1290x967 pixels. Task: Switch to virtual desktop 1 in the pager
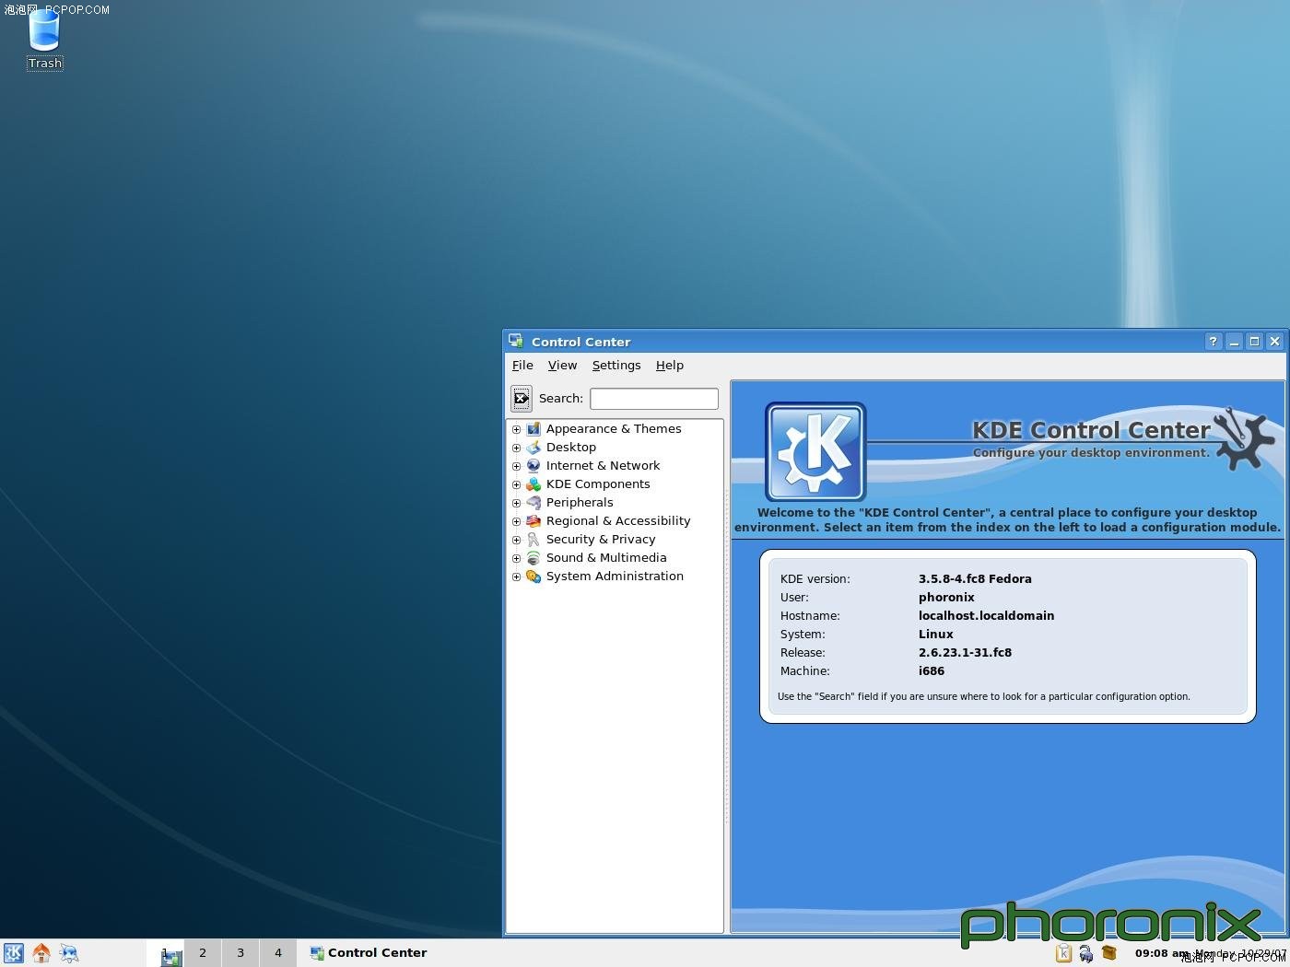[x=166, y=953]
